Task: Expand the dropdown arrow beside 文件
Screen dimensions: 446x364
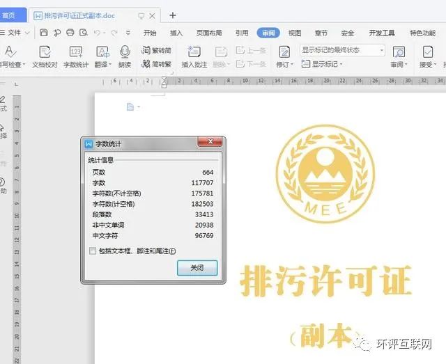Action: coord(27,33)
